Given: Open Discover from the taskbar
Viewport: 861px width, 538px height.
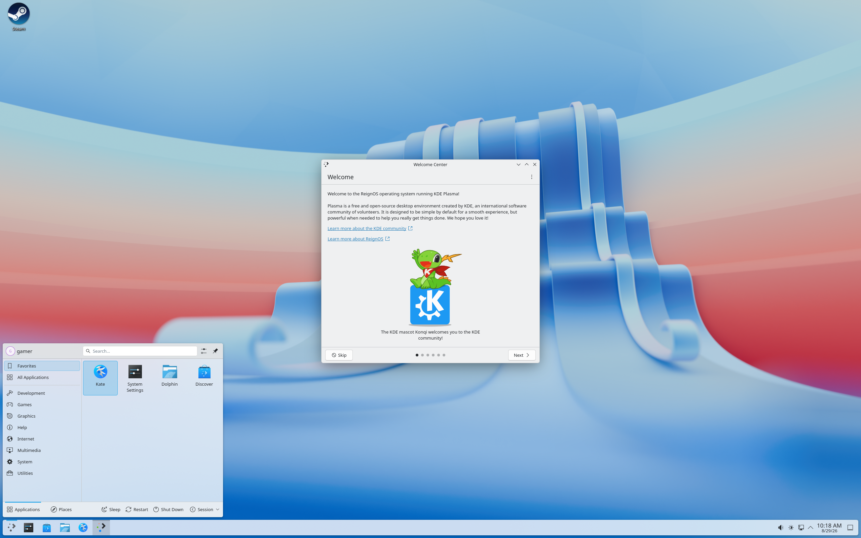Looking at the screenshot, I should coord(47,528).
